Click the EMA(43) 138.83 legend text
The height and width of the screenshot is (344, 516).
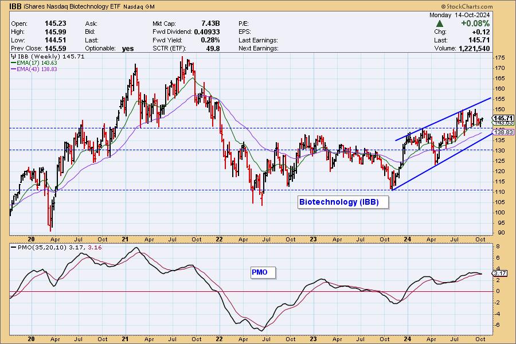click(x=37, y=69)
